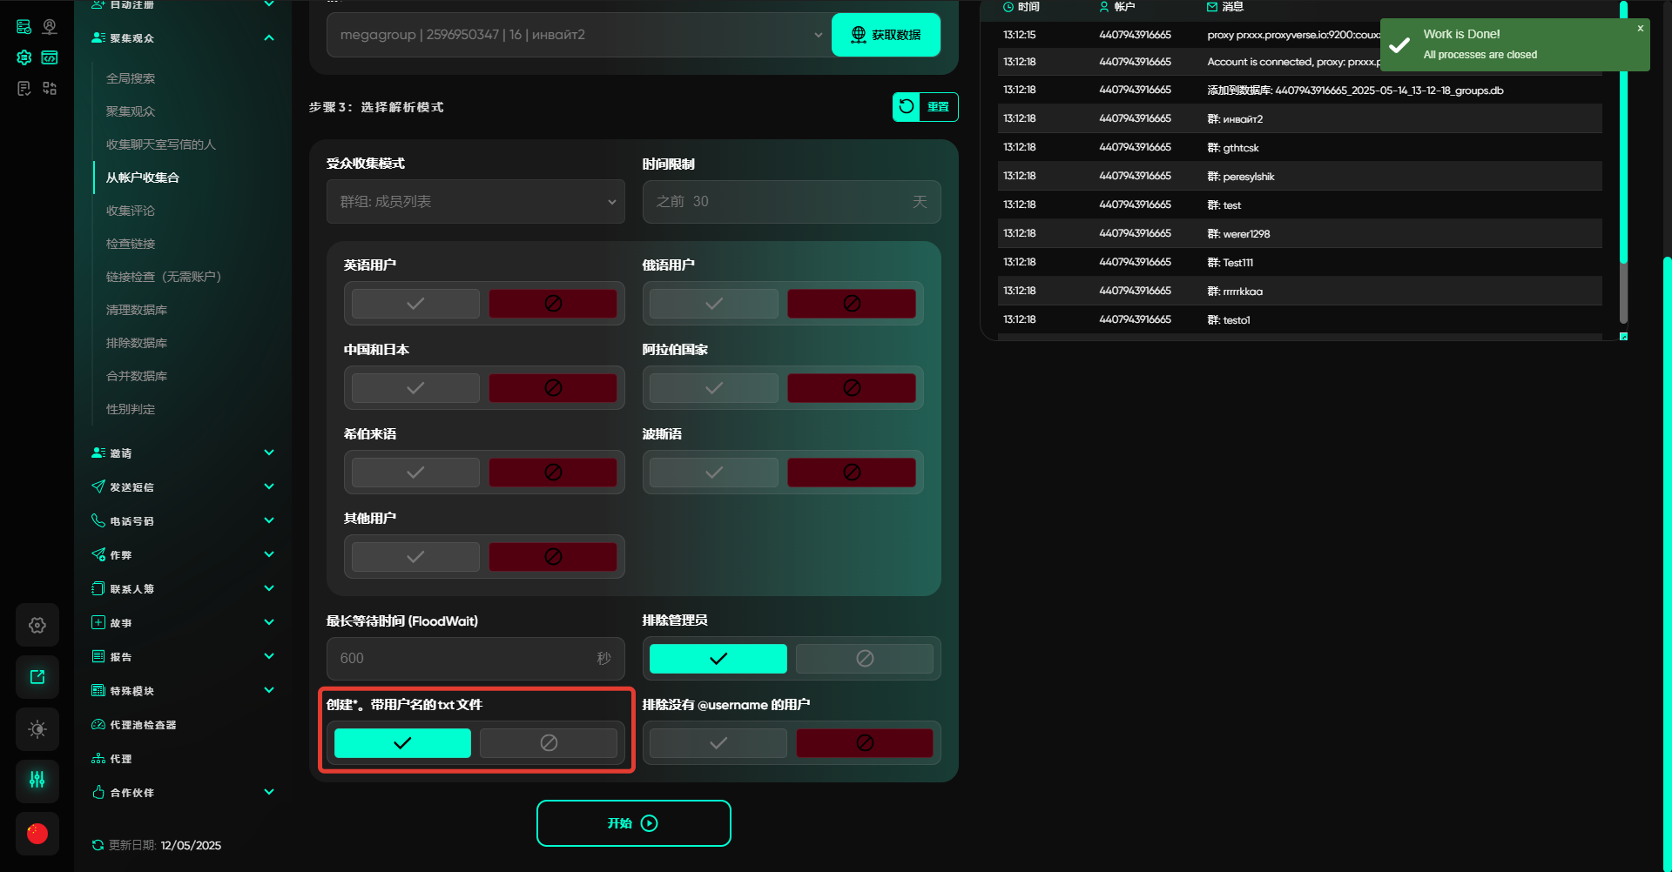The width and height of the screenshot is (1672, 872).
Task: Click the 获取数据 button
Action: (x=886, y=35)
